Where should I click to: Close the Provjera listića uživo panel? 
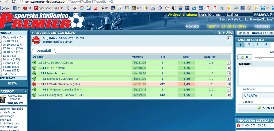(x=231, y=33)
